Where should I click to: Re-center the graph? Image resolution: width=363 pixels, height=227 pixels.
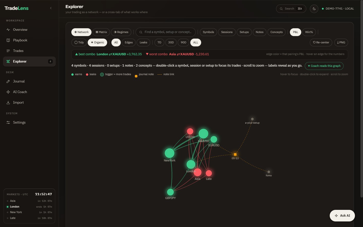pos(321,42)
